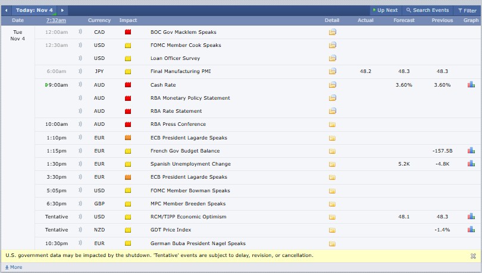The height and width of the screenshot is (273, 482).
Task: Open detail folder for GDT Price Index
Action: coord(332,230)
